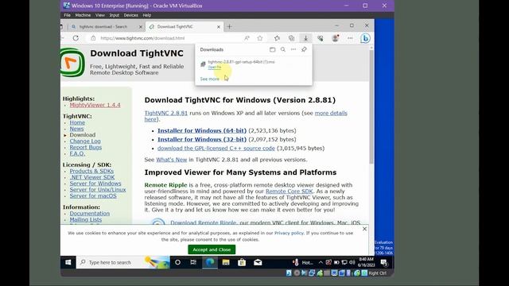Open the VirtualBox View menu

100,15
